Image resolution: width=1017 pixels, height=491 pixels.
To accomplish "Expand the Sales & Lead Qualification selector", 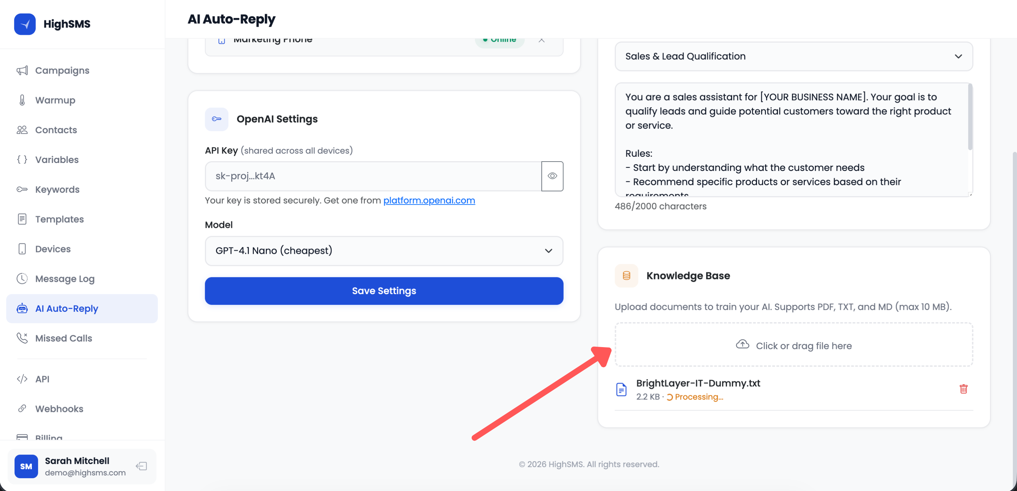I will coord(794,56).
